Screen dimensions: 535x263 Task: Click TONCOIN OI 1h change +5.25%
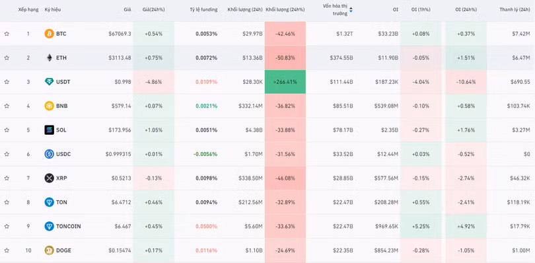click(x=421, y=226)
